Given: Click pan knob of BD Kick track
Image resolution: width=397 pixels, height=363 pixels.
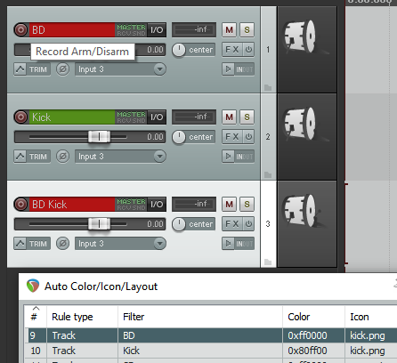Looking at the screenshot, I should coord(179,224).
